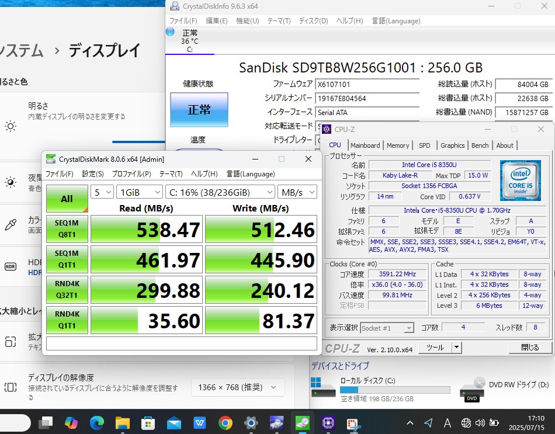555x434 pixels.
Task: Run the RND4K Q1T1 benchmark
Action: tap(67, 320)
